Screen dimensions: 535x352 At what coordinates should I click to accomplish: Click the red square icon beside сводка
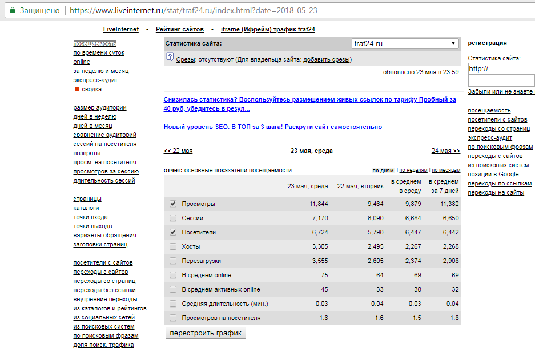(77, 89)
